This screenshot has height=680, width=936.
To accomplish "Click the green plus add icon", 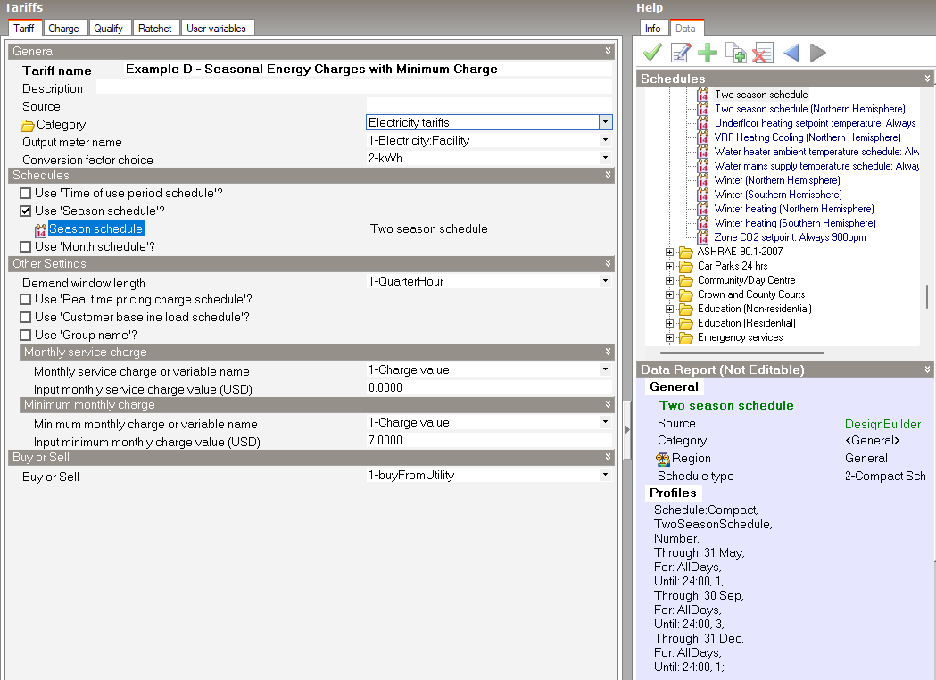I will [708, 54].
